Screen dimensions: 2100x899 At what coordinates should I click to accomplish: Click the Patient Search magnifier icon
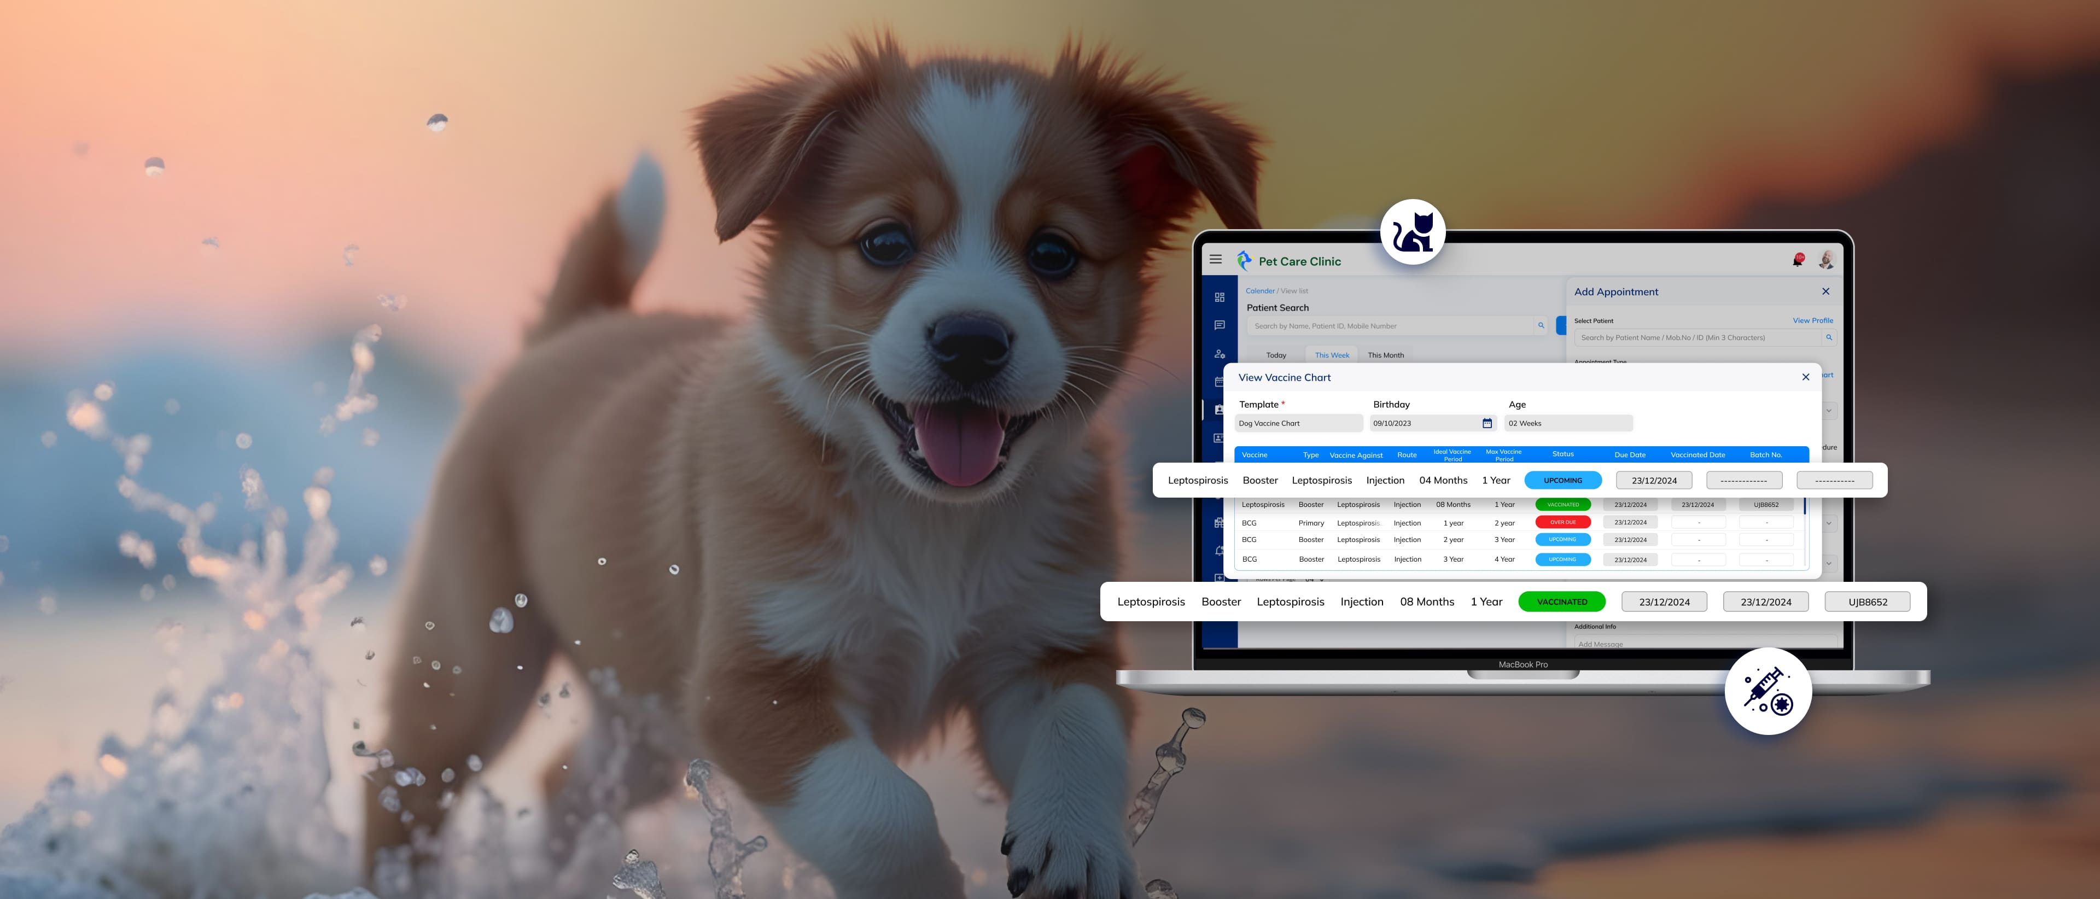(x=1541, y=325)
